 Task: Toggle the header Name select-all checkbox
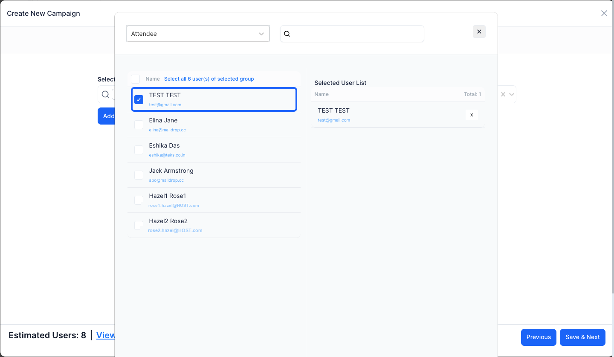coord(135,79)
